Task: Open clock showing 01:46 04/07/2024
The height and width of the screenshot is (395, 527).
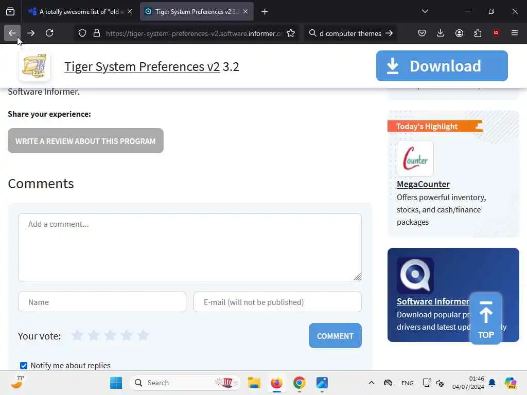Action: 468,383
